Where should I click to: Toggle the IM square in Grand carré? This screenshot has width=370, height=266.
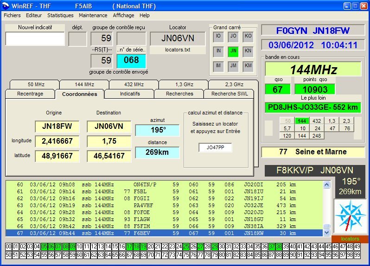[218, 65]
